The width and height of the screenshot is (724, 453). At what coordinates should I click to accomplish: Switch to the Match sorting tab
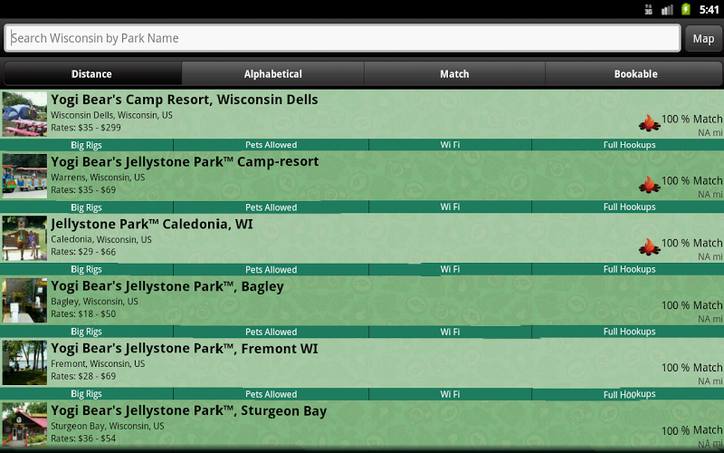(454, 74)
